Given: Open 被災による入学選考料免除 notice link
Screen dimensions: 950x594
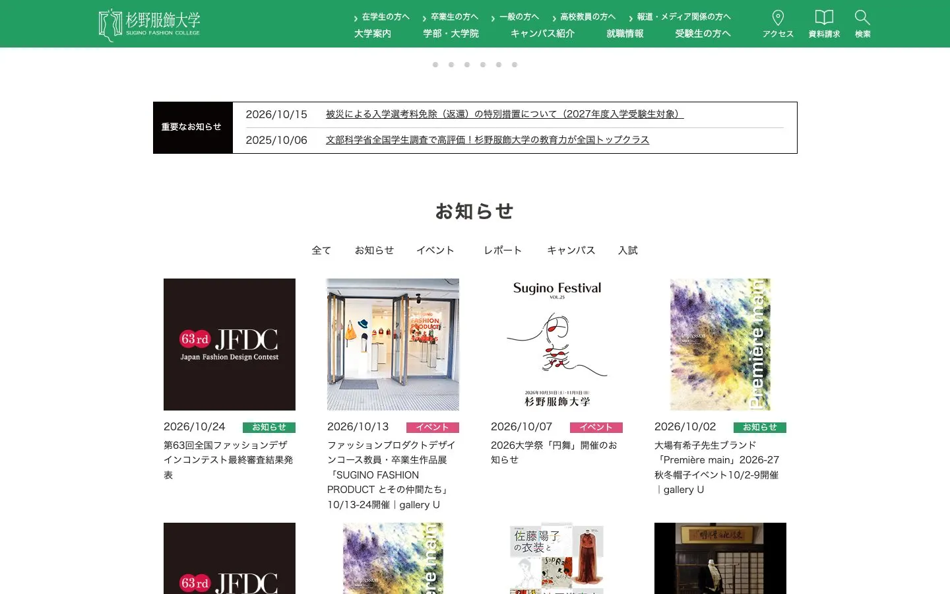Looking at the screenshot, I should point(505,114).
